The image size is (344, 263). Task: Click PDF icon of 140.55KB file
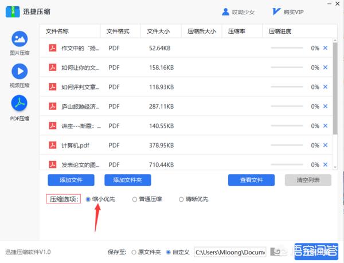(x=52, y=125)
